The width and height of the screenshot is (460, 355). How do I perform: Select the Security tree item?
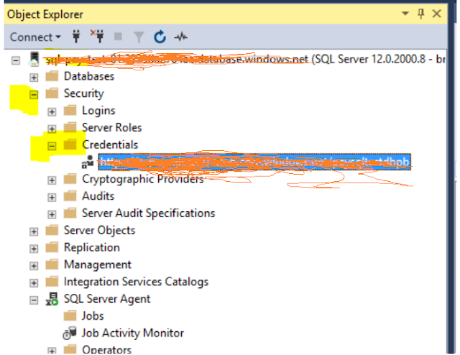point(84,93)
